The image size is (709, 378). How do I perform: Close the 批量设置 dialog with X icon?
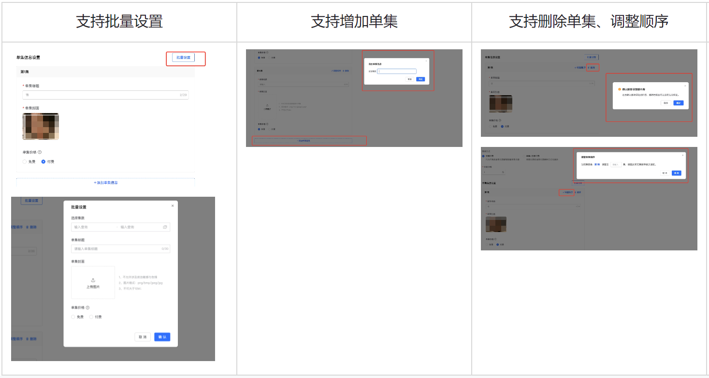[173, 206]
